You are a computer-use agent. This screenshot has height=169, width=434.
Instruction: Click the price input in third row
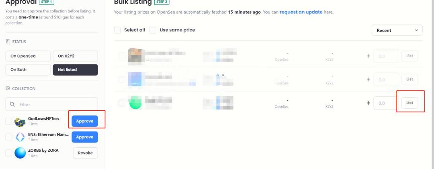pyautogui.click(x=386, y=103)
